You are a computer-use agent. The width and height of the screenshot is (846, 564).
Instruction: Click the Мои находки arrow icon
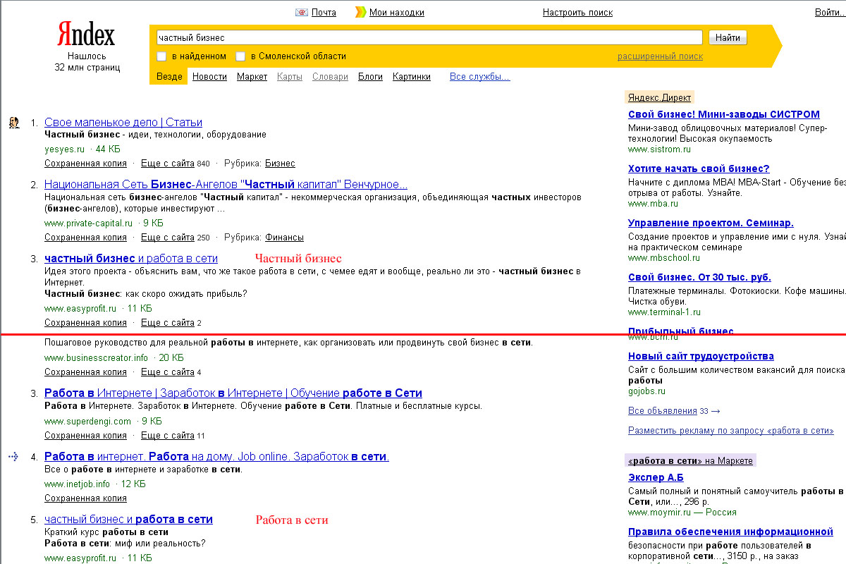(x=360, y=12)
